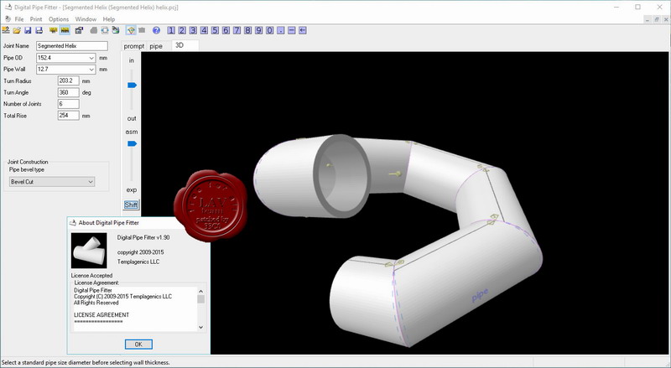
Task: Click the gray camera icon
Action: coord(142,30)
